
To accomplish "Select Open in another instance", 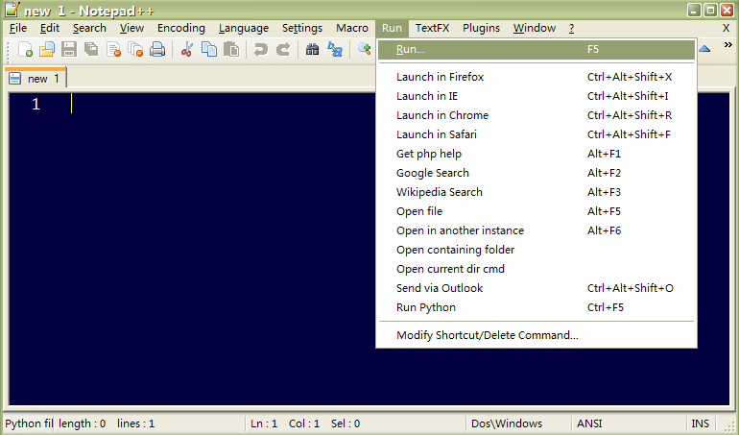I will [536, 230].
